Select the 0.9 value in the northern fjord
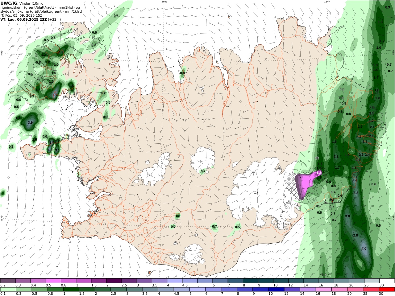395x296 pixels. [x=182, y=73]
